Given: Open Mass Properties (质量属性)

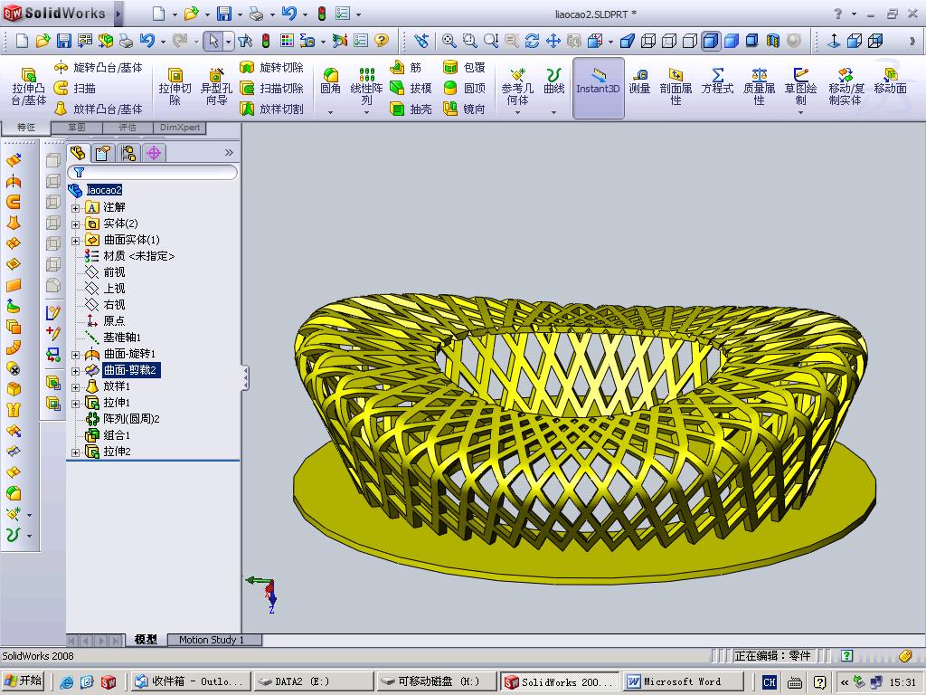Looking at the screenshot, I should click(759, 87).
